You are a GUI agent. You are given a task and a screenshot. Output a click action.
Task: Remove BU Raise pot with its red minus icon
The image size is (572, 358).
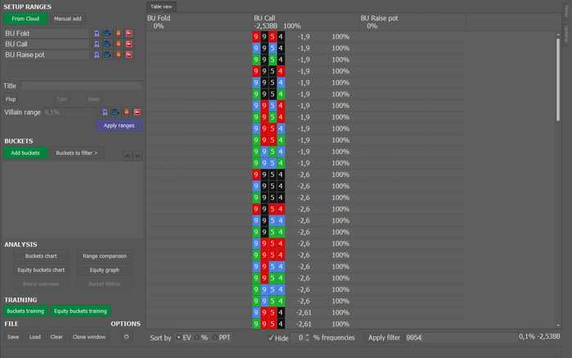coord(129,55)
